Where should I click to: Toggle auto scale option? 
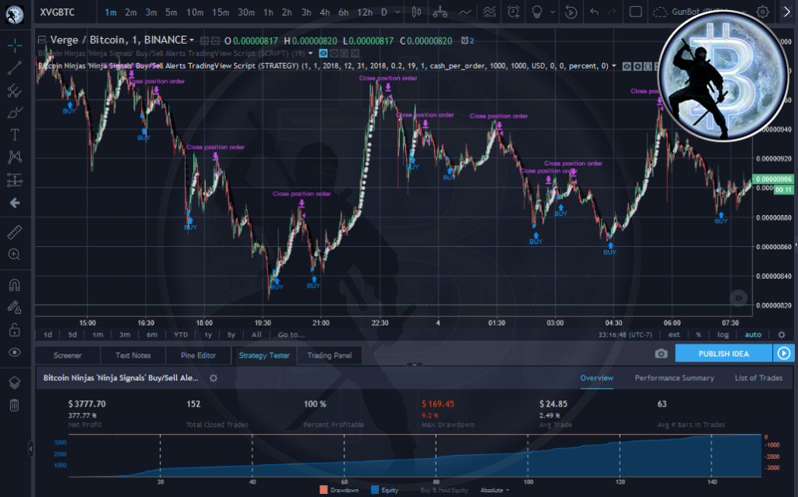coord(753,335)
